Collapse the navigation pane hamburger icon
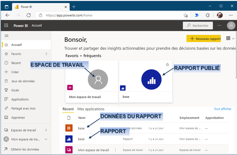The image size is (237, 155). (x=6, y=36)
